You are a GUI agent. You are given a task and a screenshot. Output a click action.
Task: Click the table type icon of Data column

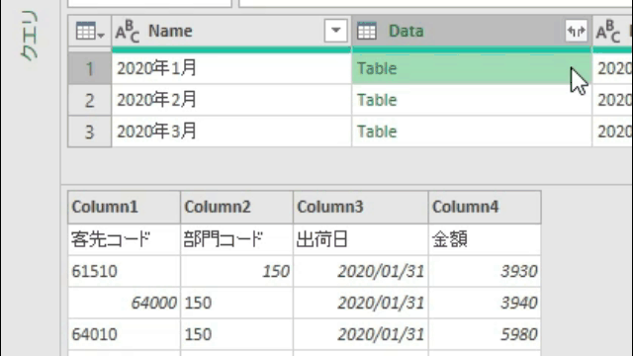(x=367, y=31)
